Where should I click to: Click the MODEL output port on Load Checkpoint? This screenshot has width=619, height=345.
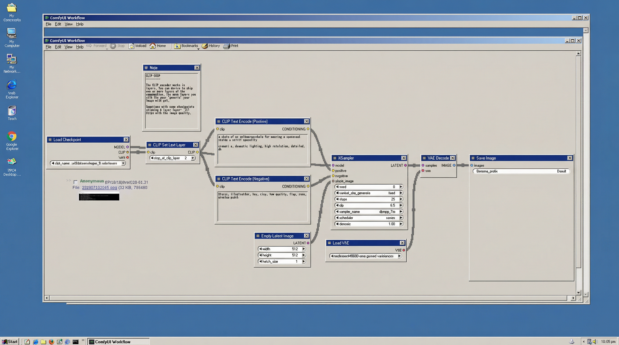click(128, 147)
